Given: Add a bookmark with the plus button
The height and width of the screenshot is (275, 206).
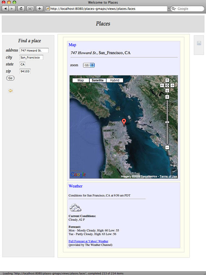Looking at the screenshot, I should pyautogui.click(x=40, y=9).
